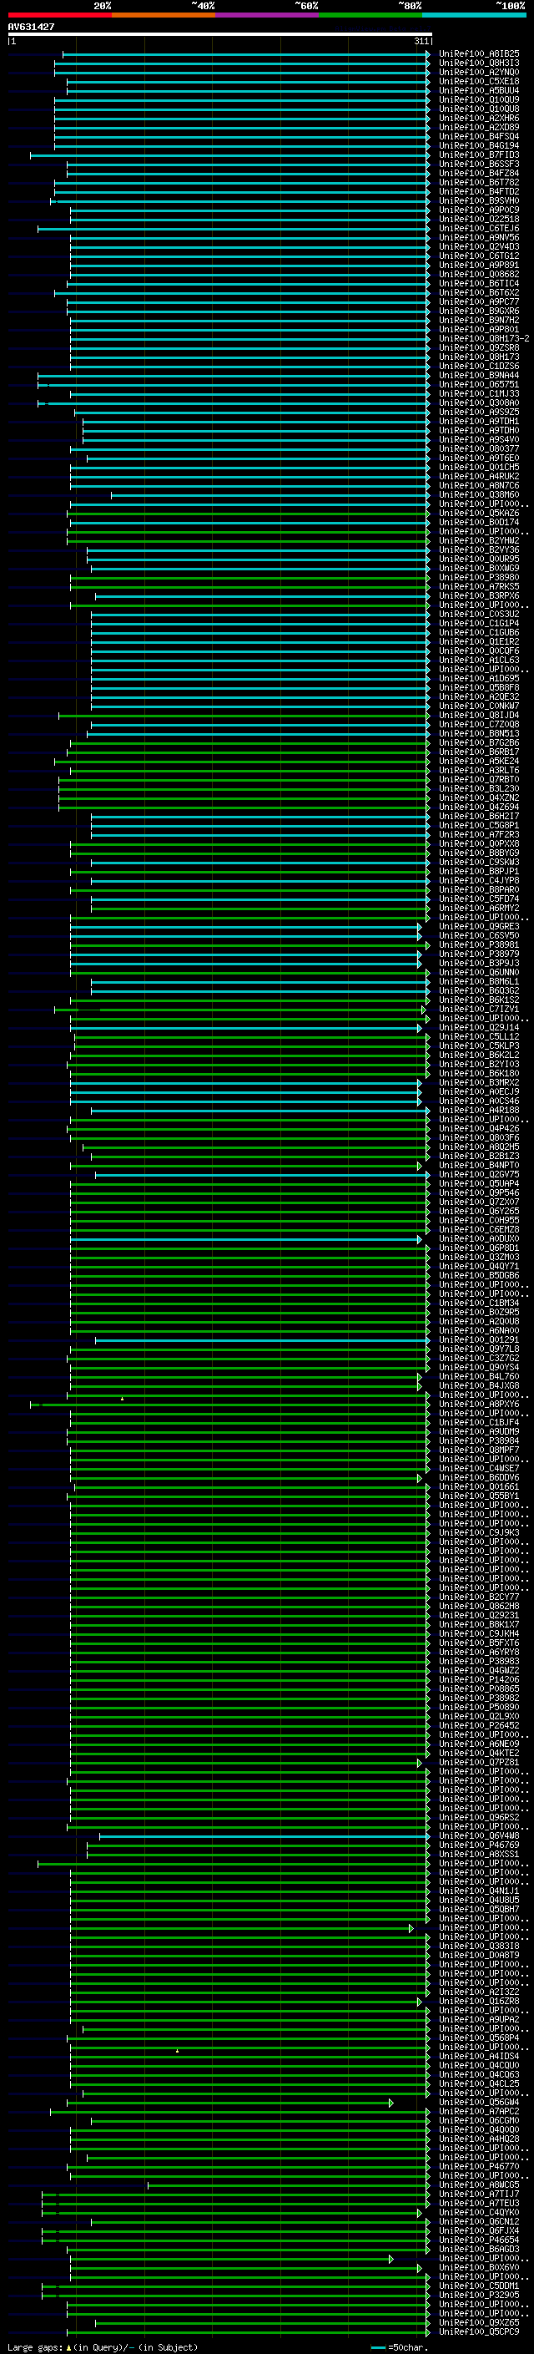This screenshot has height=2354, width=534.
Task: Select label UniRef100_Q16ZR8
Action: point(478,2002)
